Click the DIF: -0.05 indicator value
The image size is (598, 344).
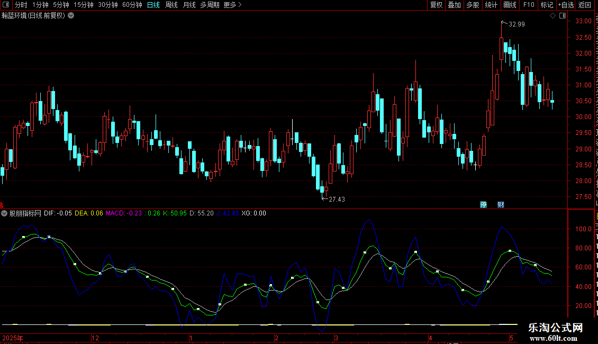pos(58,213)
